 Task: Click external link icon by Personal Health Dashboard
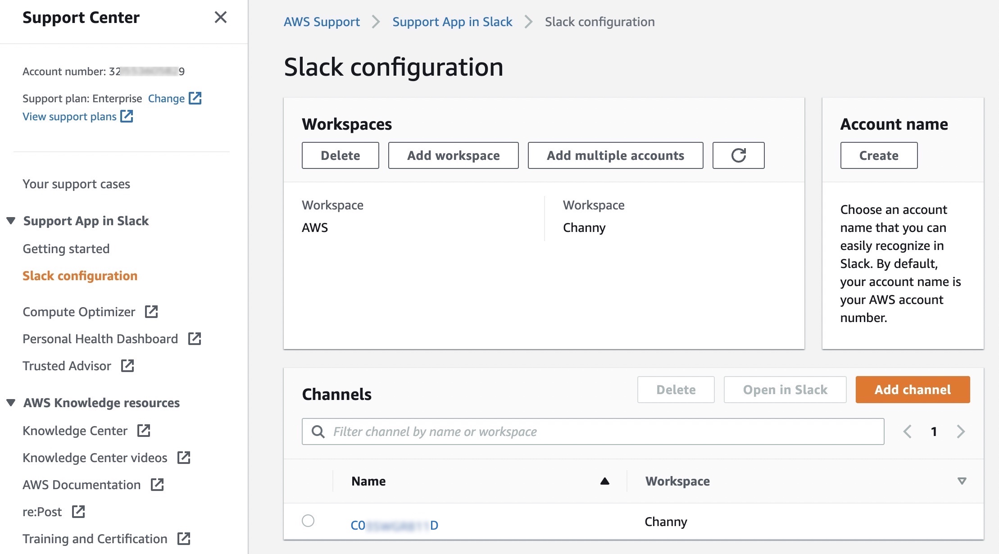195,339
